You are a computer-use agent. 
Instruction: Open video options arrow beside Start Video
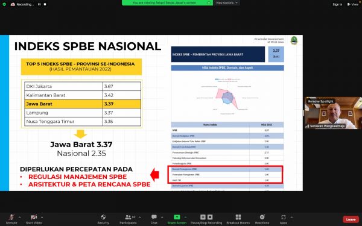coord(42,217)
